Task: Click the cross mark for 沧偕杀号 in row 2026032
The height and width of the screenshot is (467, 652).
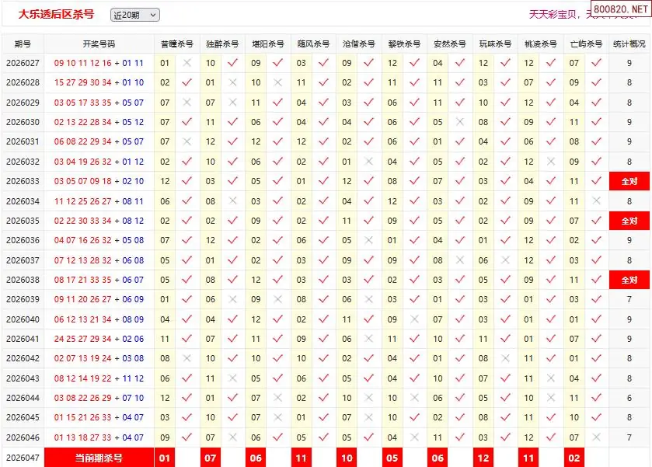Action: pos(368,162)
